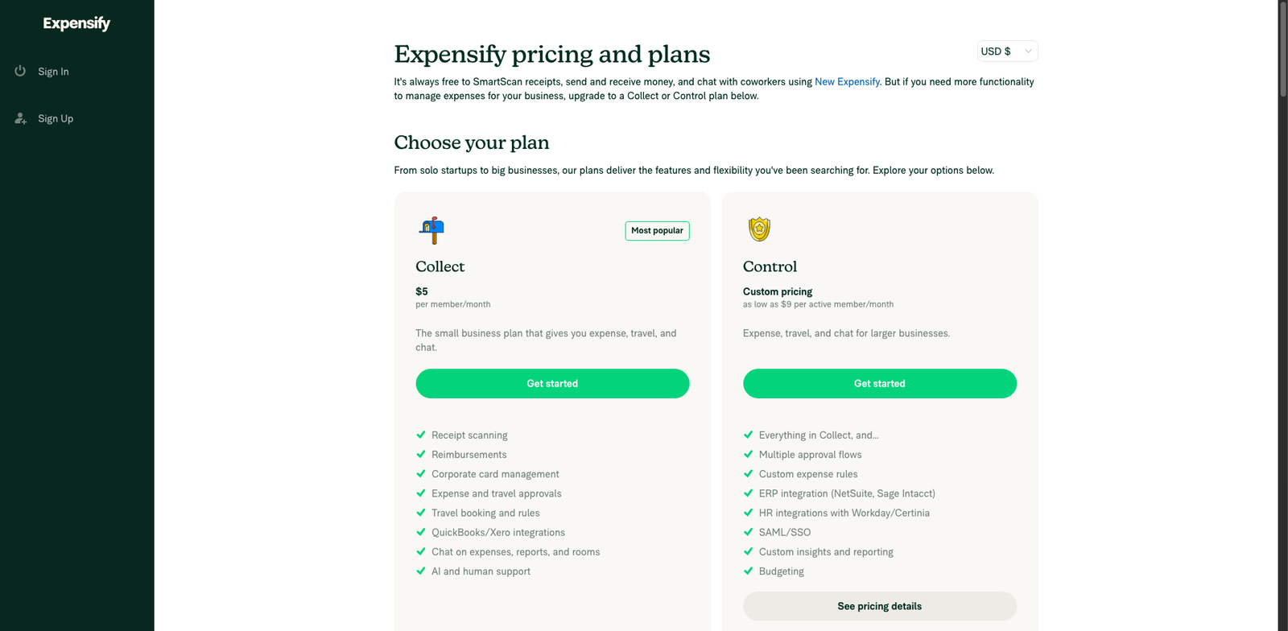The image size is (1288, 631).
Task: Click the Control plan shield badge icon
Action: pos(759,229)
